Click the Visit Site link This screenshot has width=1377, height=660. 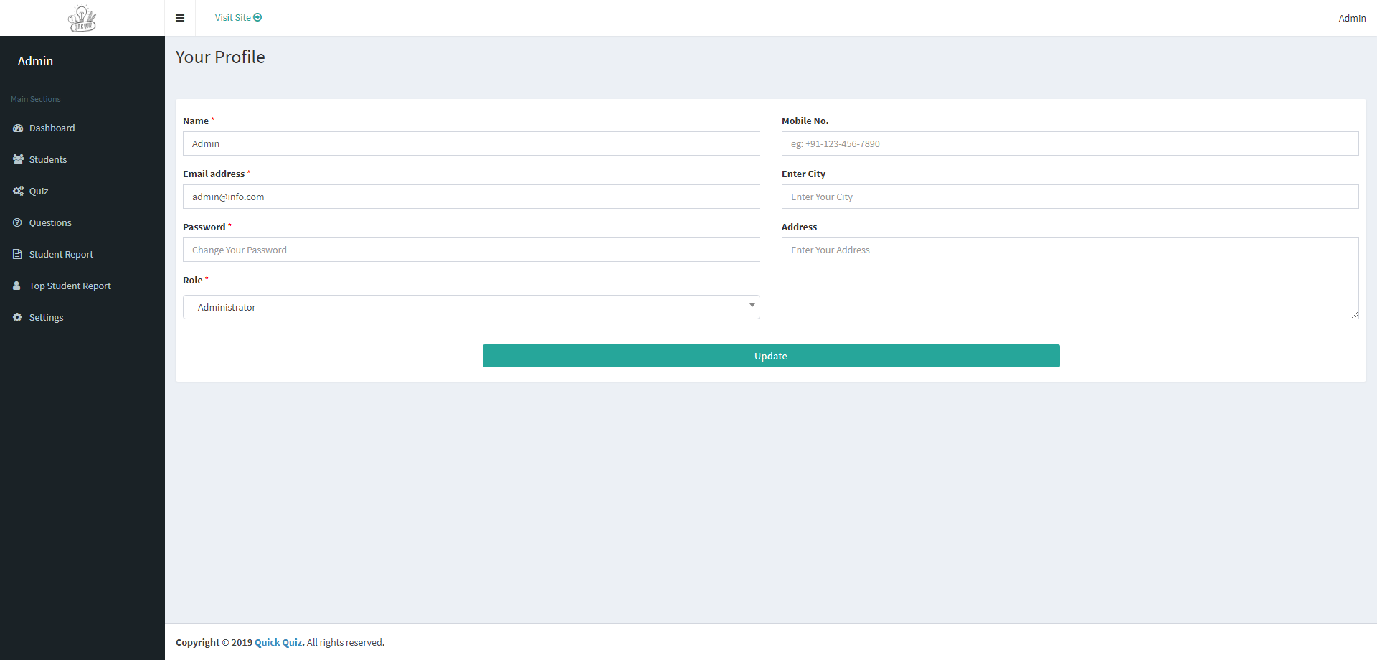(233, 17)
